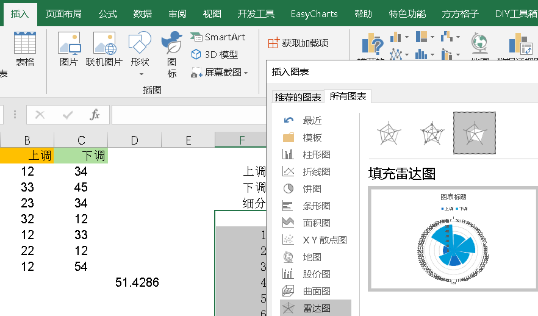538x316 pixels.
Task: Open recommended charts from the ribbon icon with a question mark
Action: point(373,45)
